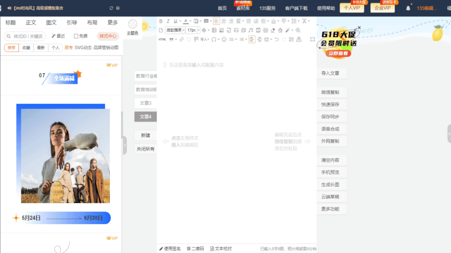Click the insert hyperlink icon
The image size is (451, 253).
tap(181, 40)
